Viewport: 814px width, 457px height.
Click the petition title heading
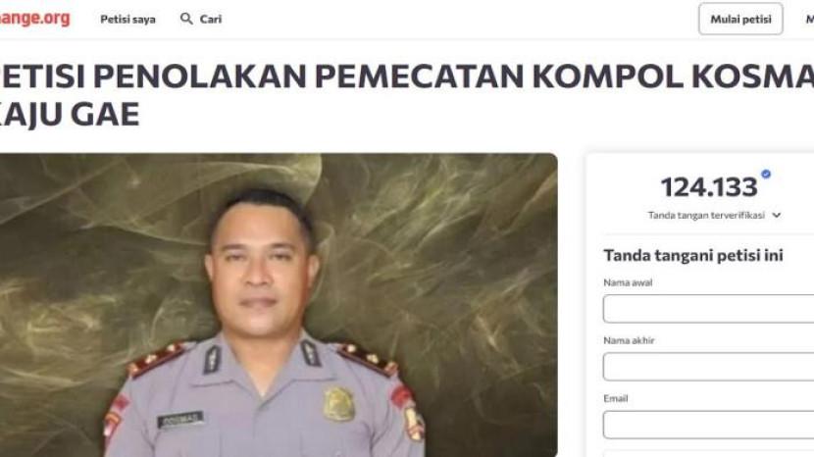tap(407, 94)
